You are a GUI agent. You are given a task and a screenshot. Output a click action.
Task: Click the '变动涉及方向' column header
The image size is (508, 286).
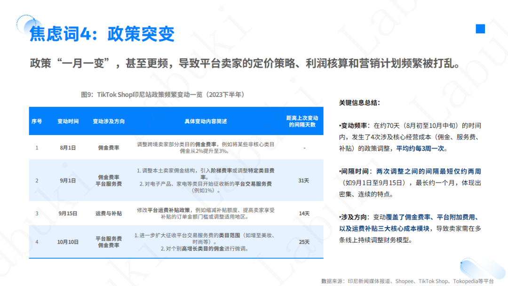109,121
